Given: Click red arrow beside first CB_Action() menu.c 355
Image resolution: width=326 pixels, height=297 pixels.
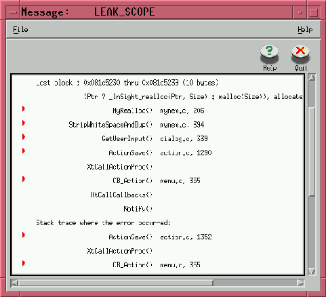Looking at the screenshot, I should (x=24, y=179).
